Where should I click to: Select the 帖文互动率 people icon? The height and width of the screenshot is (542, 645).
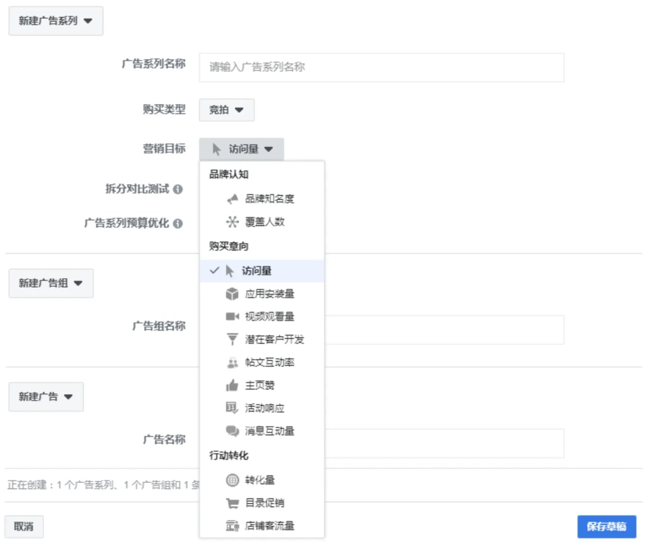(x=232, y=363)
